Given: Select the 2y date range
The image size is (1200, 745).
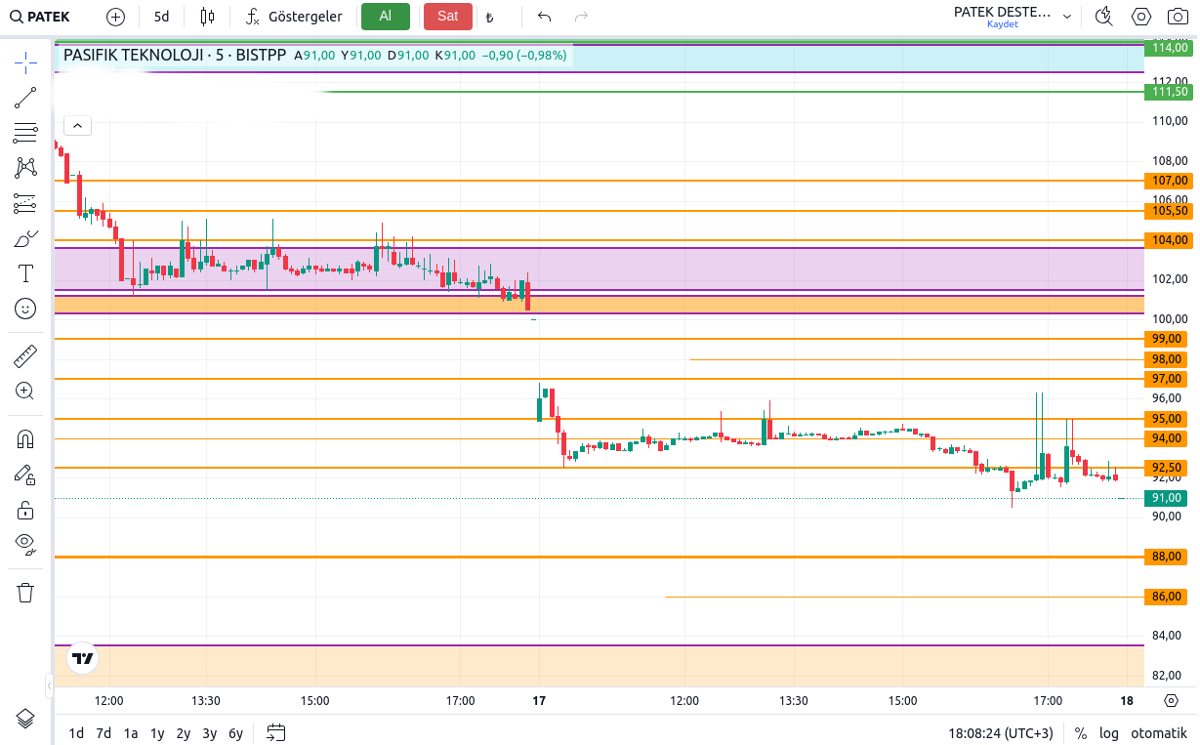Looking at the screenshot, I should pyautogui.click(x=184, y=733).
